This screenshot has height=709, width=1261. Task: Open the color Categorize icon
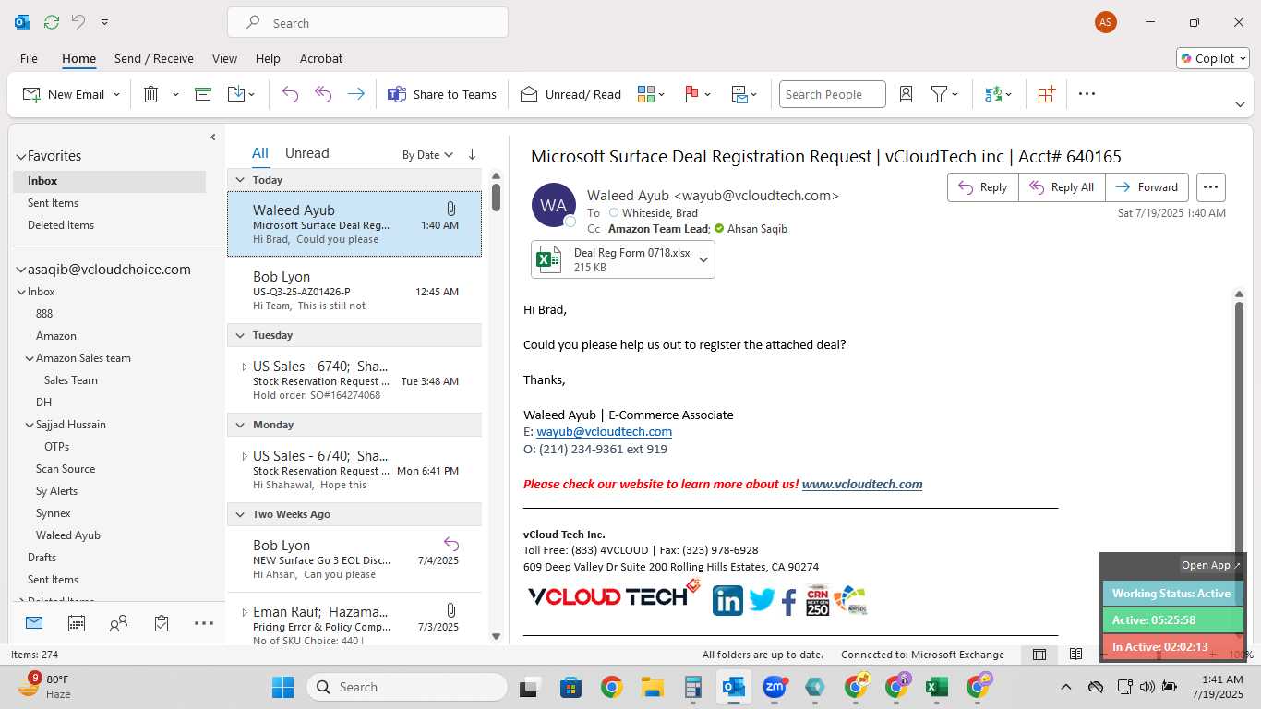tap(646, 94)
